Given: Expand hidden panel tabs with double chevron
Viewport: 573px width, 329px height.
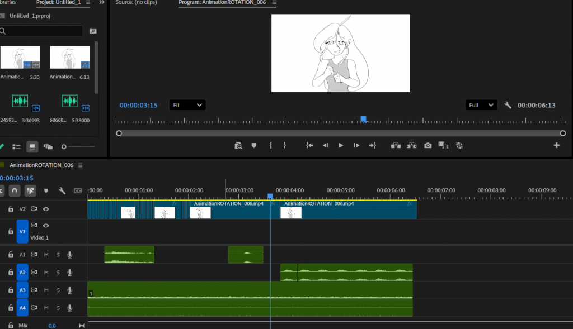Looking at the screenshot, I should coord(101,3).
